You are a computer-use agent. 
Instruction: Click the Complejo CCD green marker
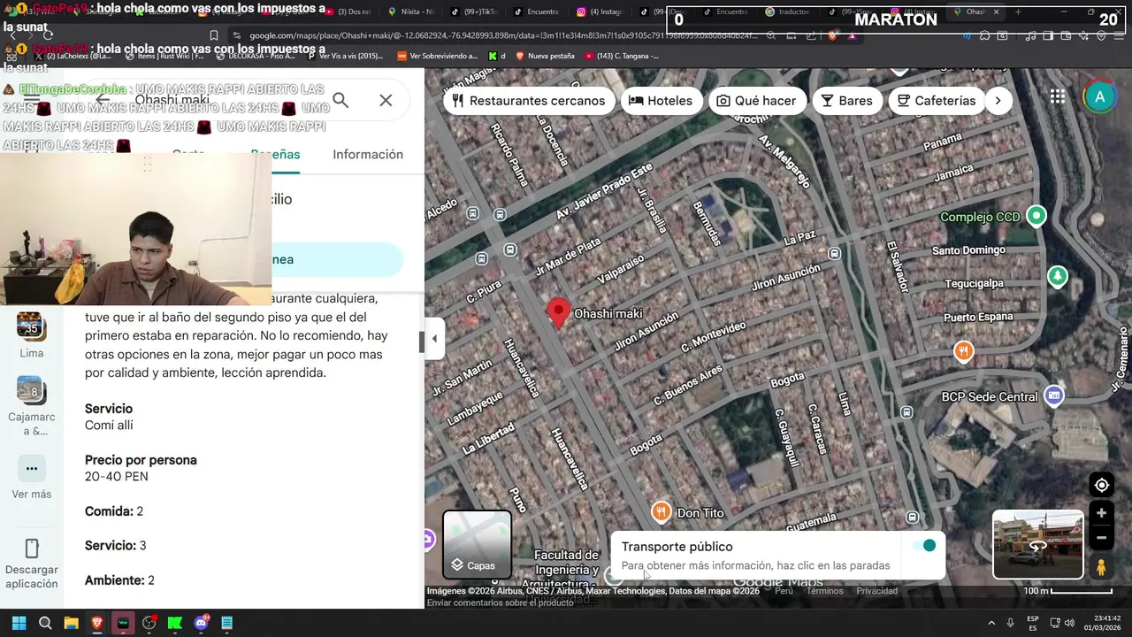pyautogui.click(x=1036, y=216)
